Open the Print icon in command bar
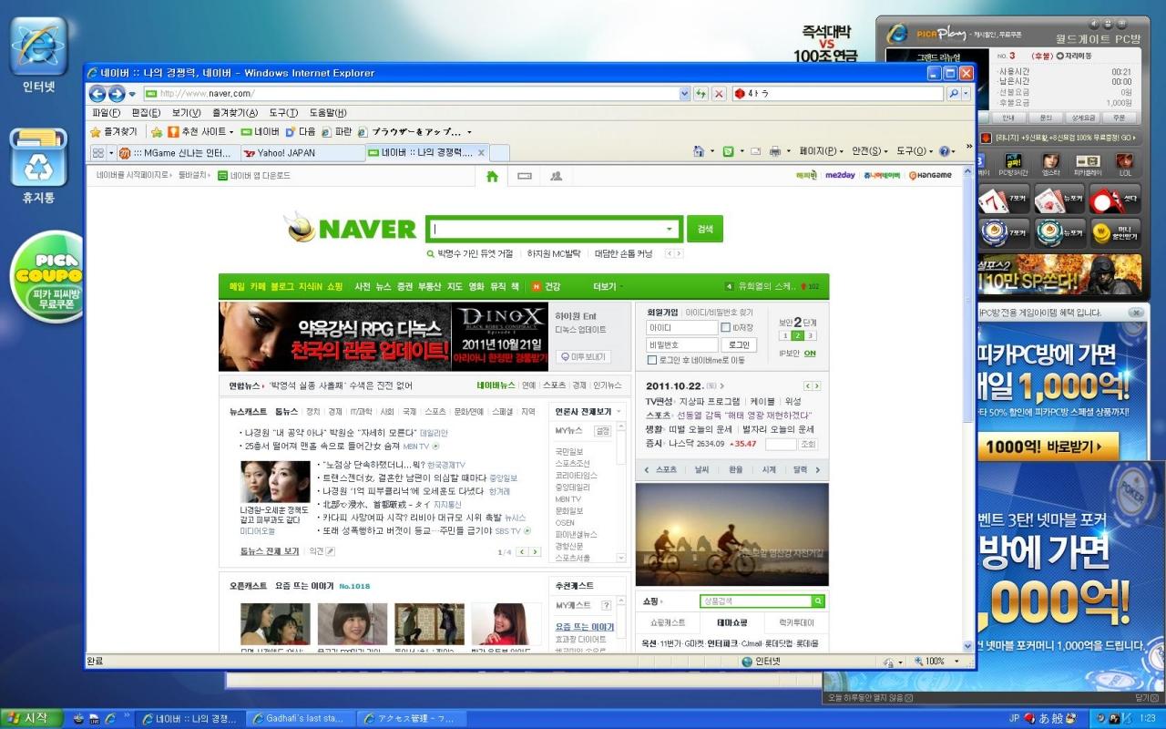 pos(775,151)
